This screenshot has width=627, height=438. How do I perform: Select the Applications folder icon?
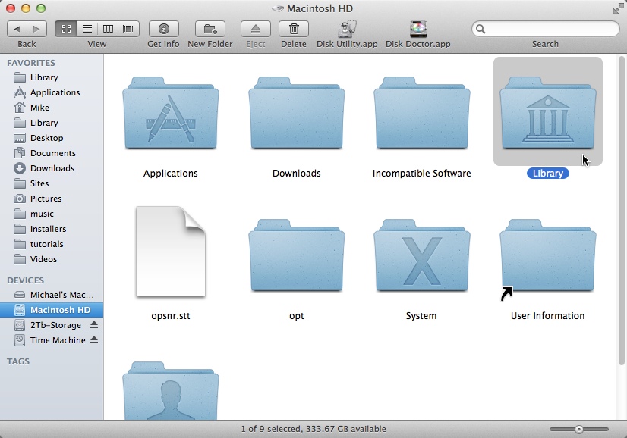171,114
